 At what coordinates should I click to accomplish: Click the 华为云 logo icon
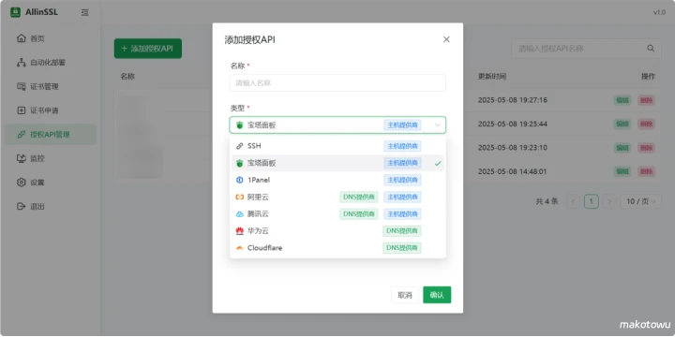(240, 231)
